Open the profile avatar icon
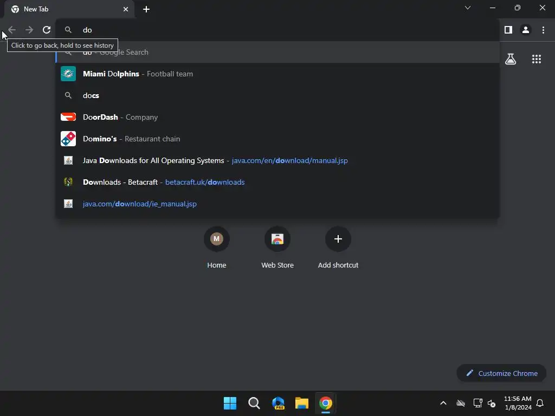This screenshot has height=416, width=555. pos(526,30)
